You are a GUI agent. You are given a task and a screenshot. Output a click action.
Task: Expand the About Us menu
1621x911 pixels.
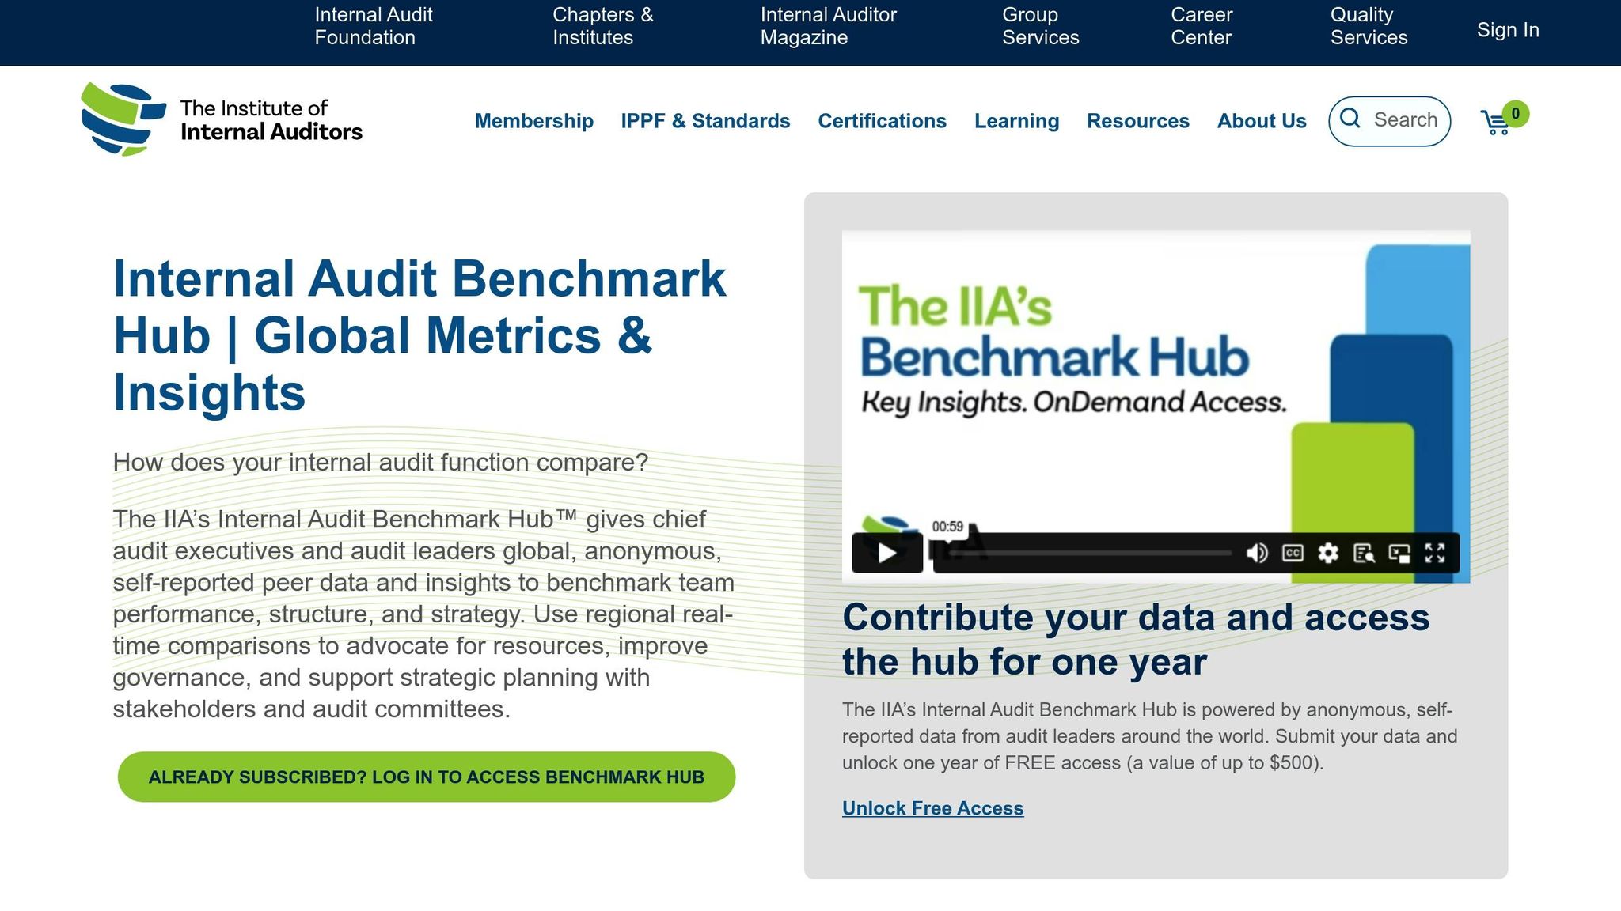1262,121
